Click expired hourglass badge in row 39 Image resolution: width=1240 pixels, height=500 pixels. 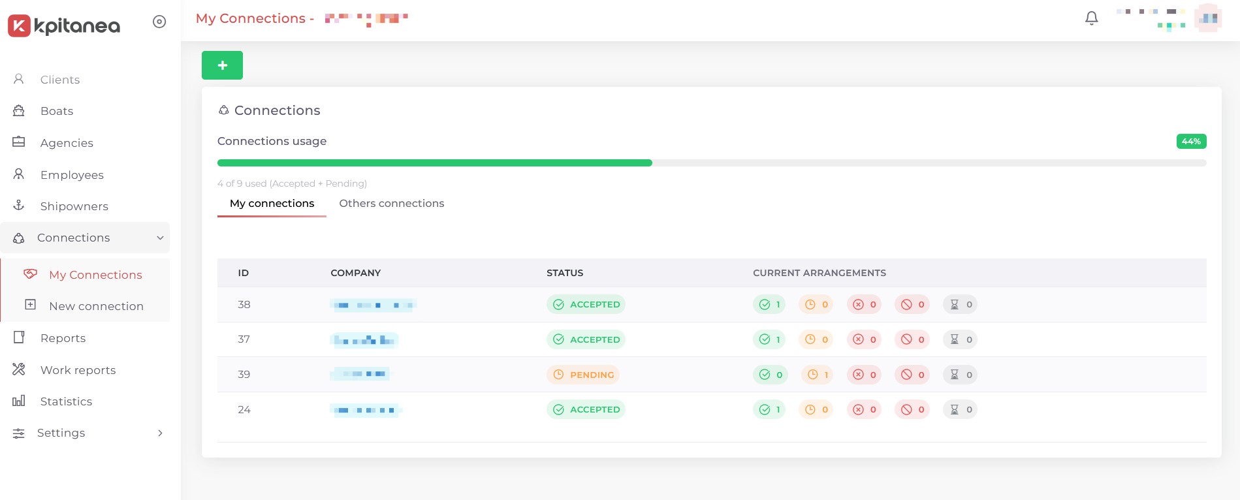coord(960,375)
